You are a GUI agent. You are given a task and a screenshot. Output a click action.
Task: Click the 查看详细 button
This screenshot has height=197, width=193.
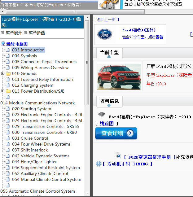(x=116, y=133)
